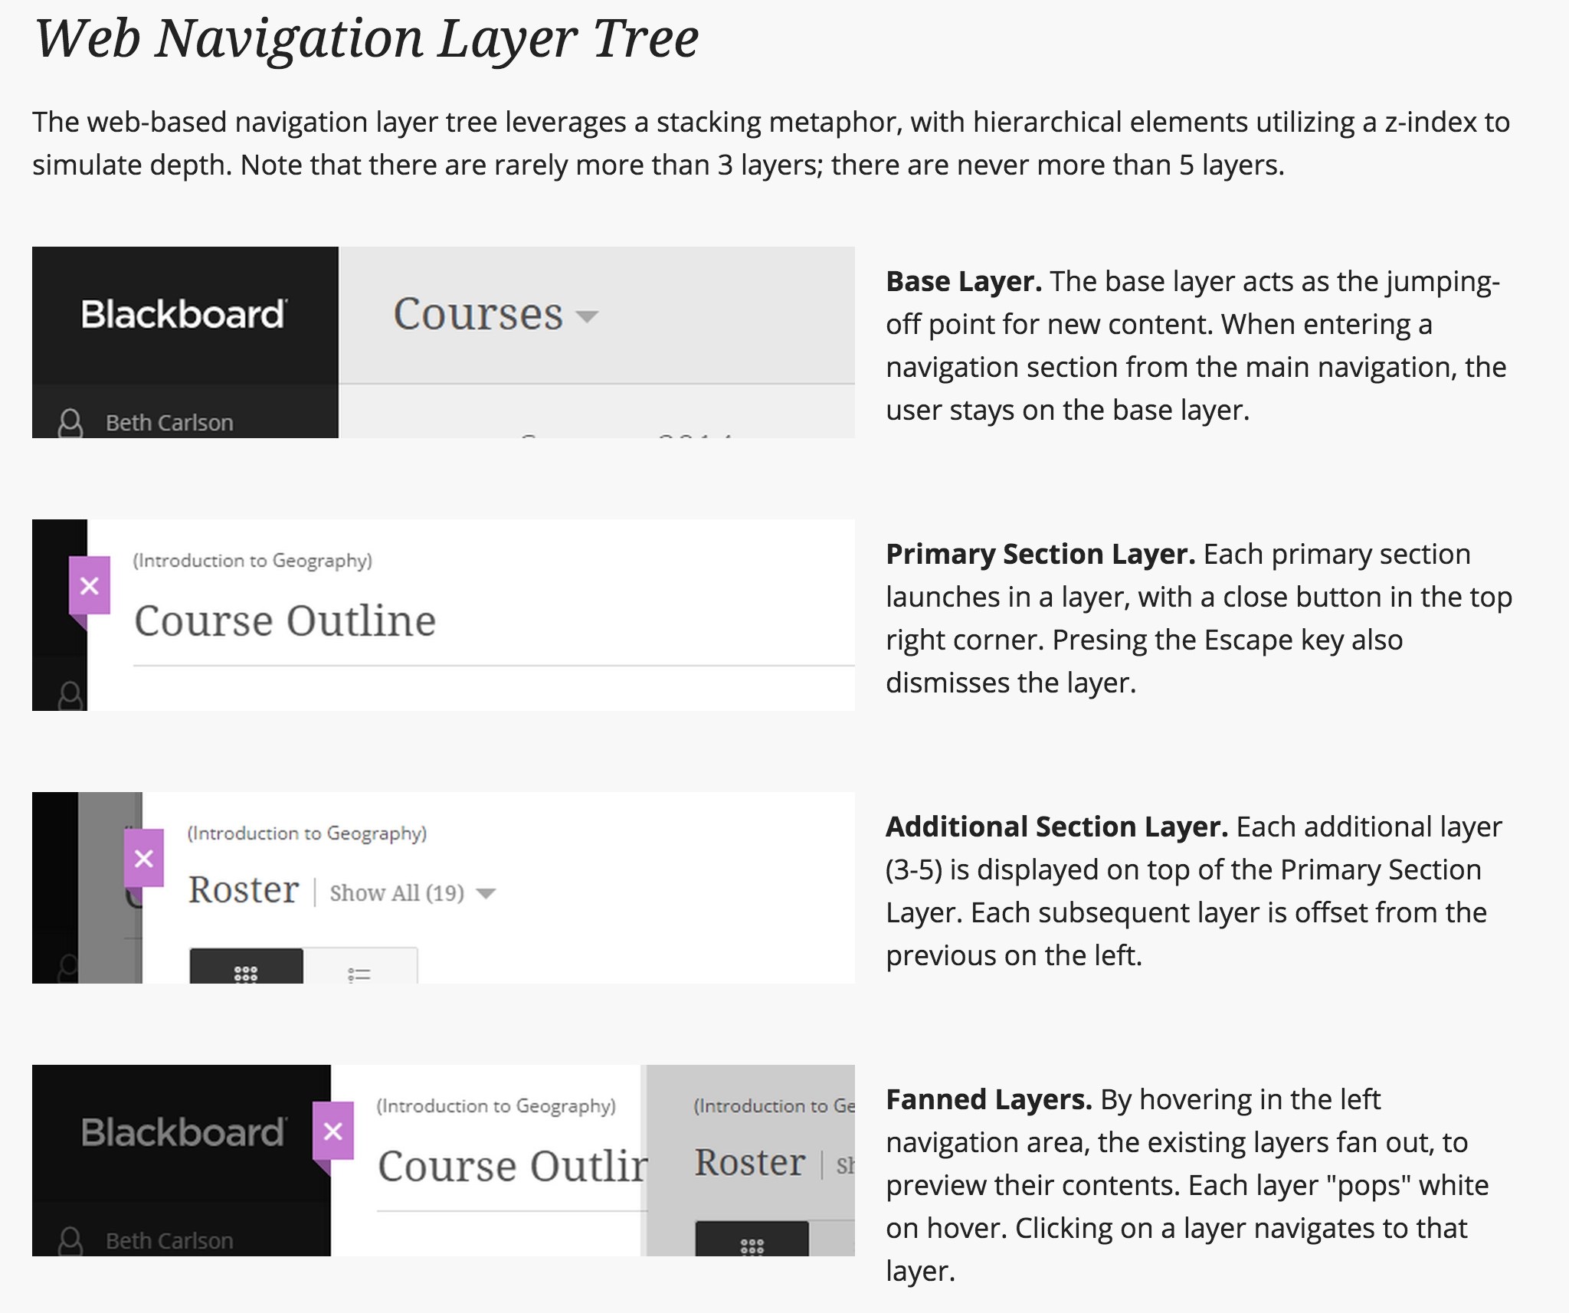Image resolution: width=1569 pixels, height=1313 pixels.
Task: Select the list view icon under Roster
Action: click(360, 967)
